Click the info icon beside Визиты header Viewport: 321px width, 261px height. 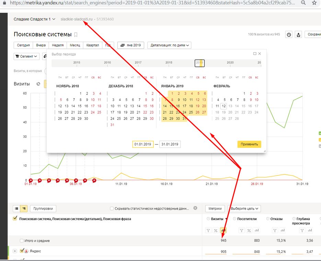(x=208, y=219)
